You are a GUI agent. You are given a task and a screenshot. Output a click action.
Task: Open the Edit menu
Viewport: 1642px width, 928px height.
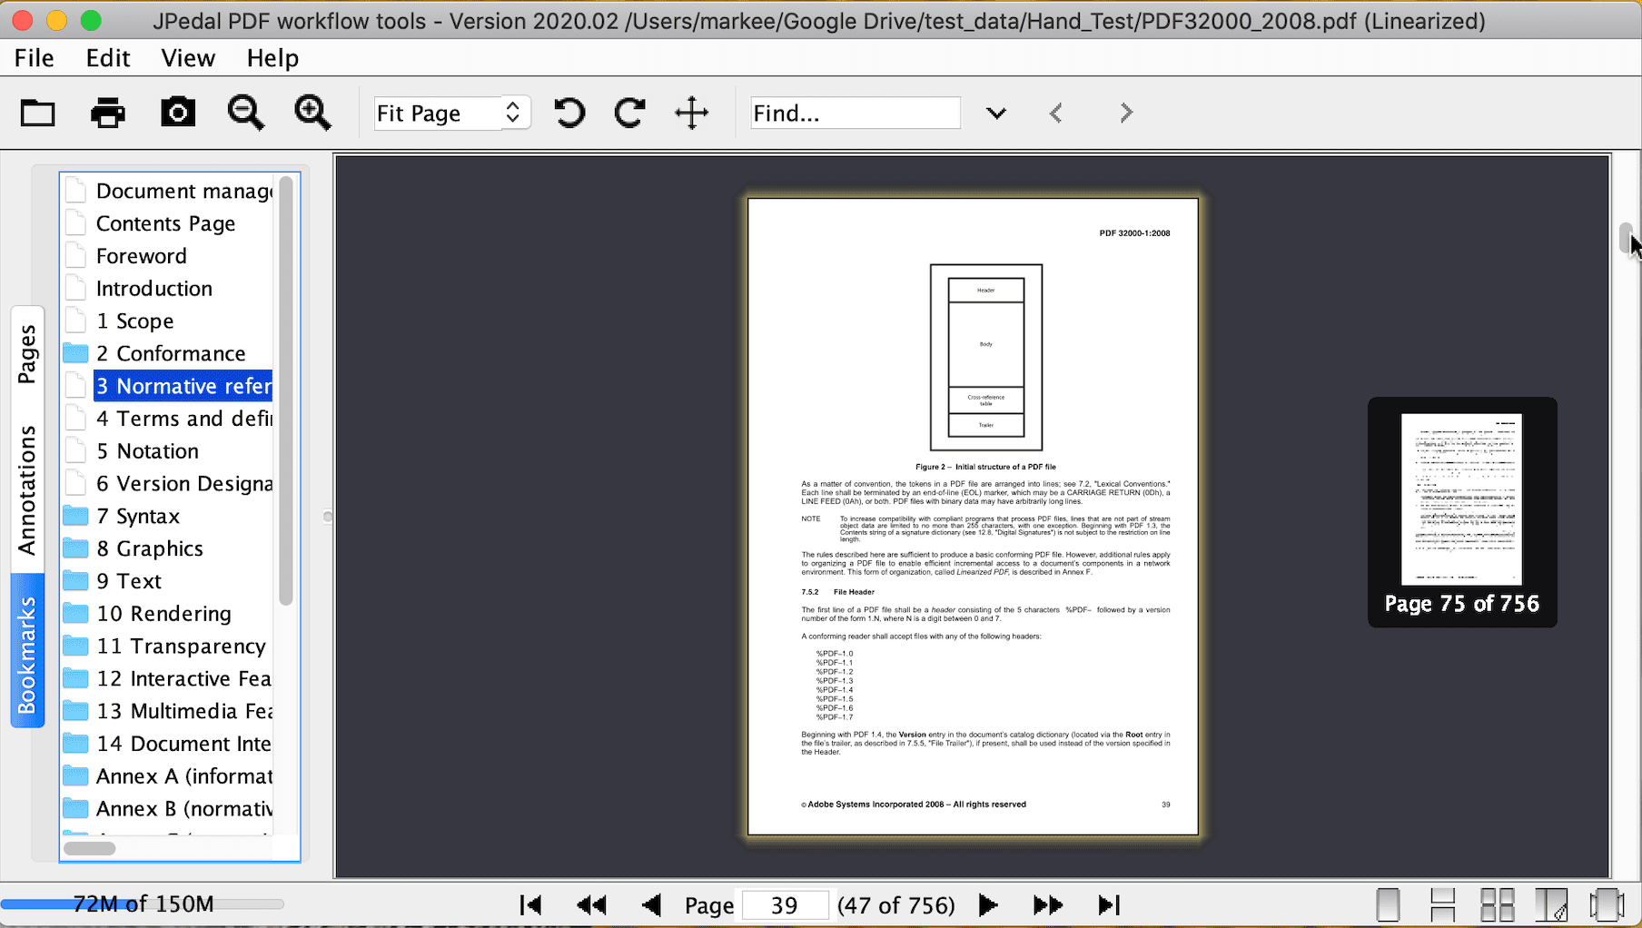[108, 58]
